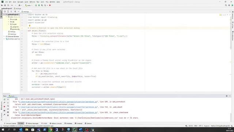The height and width of the screenshot is (132, 234).
Task: Expand External Libraries node
Action: 4,36
